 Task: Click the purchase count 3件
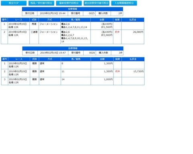coord(121,53)
